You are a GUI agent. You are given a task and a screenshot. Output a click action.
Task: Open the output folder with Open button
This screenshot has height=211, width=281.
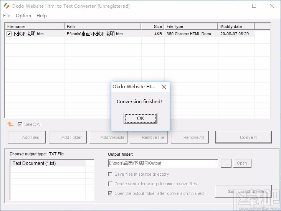point(242,163)
